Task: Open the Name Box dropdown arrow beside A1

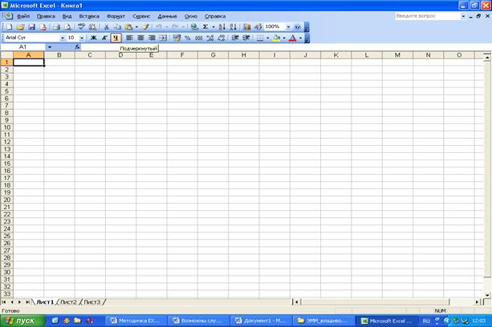Action: (x=50, y=47)
